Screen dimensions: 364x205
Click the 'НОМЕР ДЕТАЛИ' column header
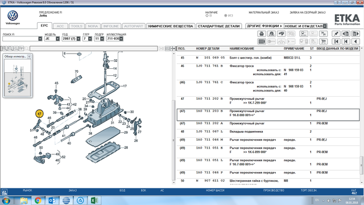pos(208,48)
